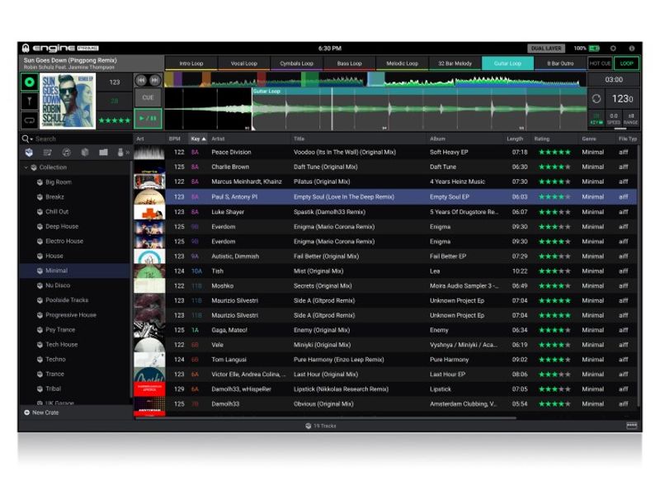Select the Crates view icon

[29, 153]
